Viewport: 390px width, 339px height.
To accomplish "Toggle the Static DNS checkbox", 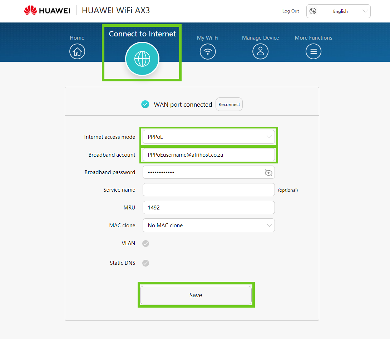I will [145, 263].
